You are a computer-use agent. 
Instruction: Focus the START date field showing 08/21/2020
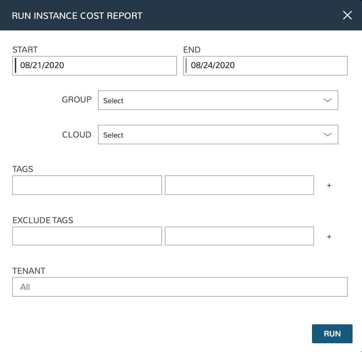95,65
